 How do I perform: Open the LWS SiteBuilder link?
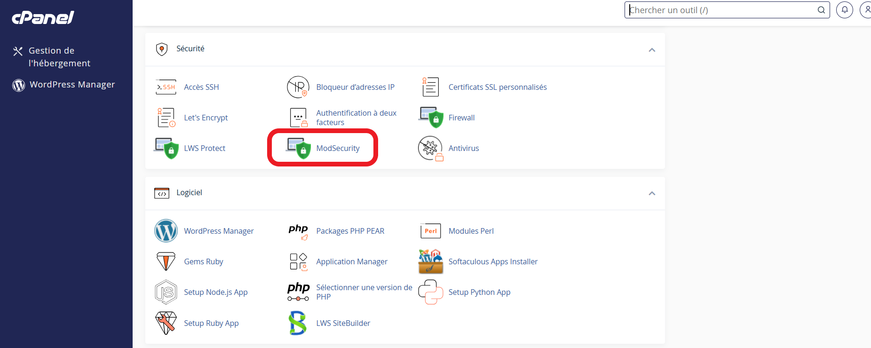point(343,323)
